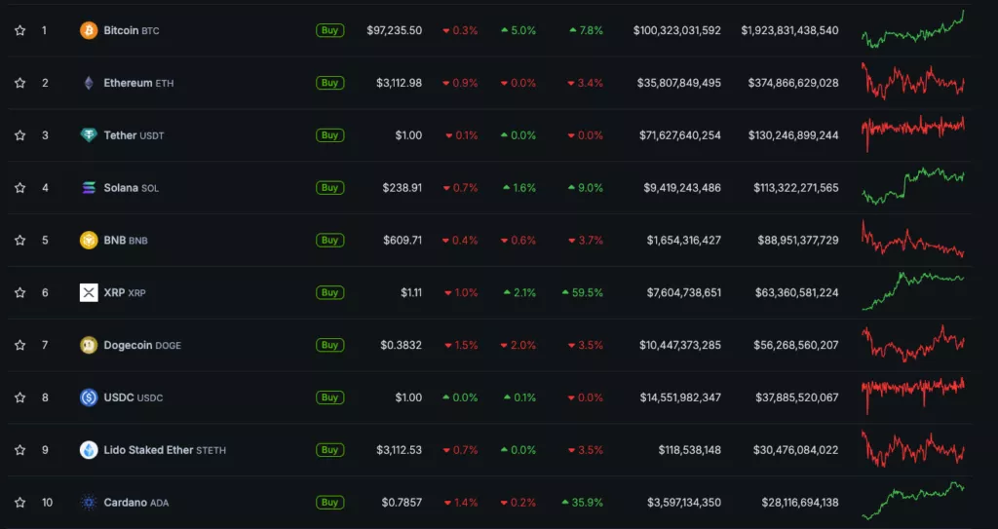The image size is (998, 529).
Task: Open the BNB coin page link
Action: click(126, 240)
